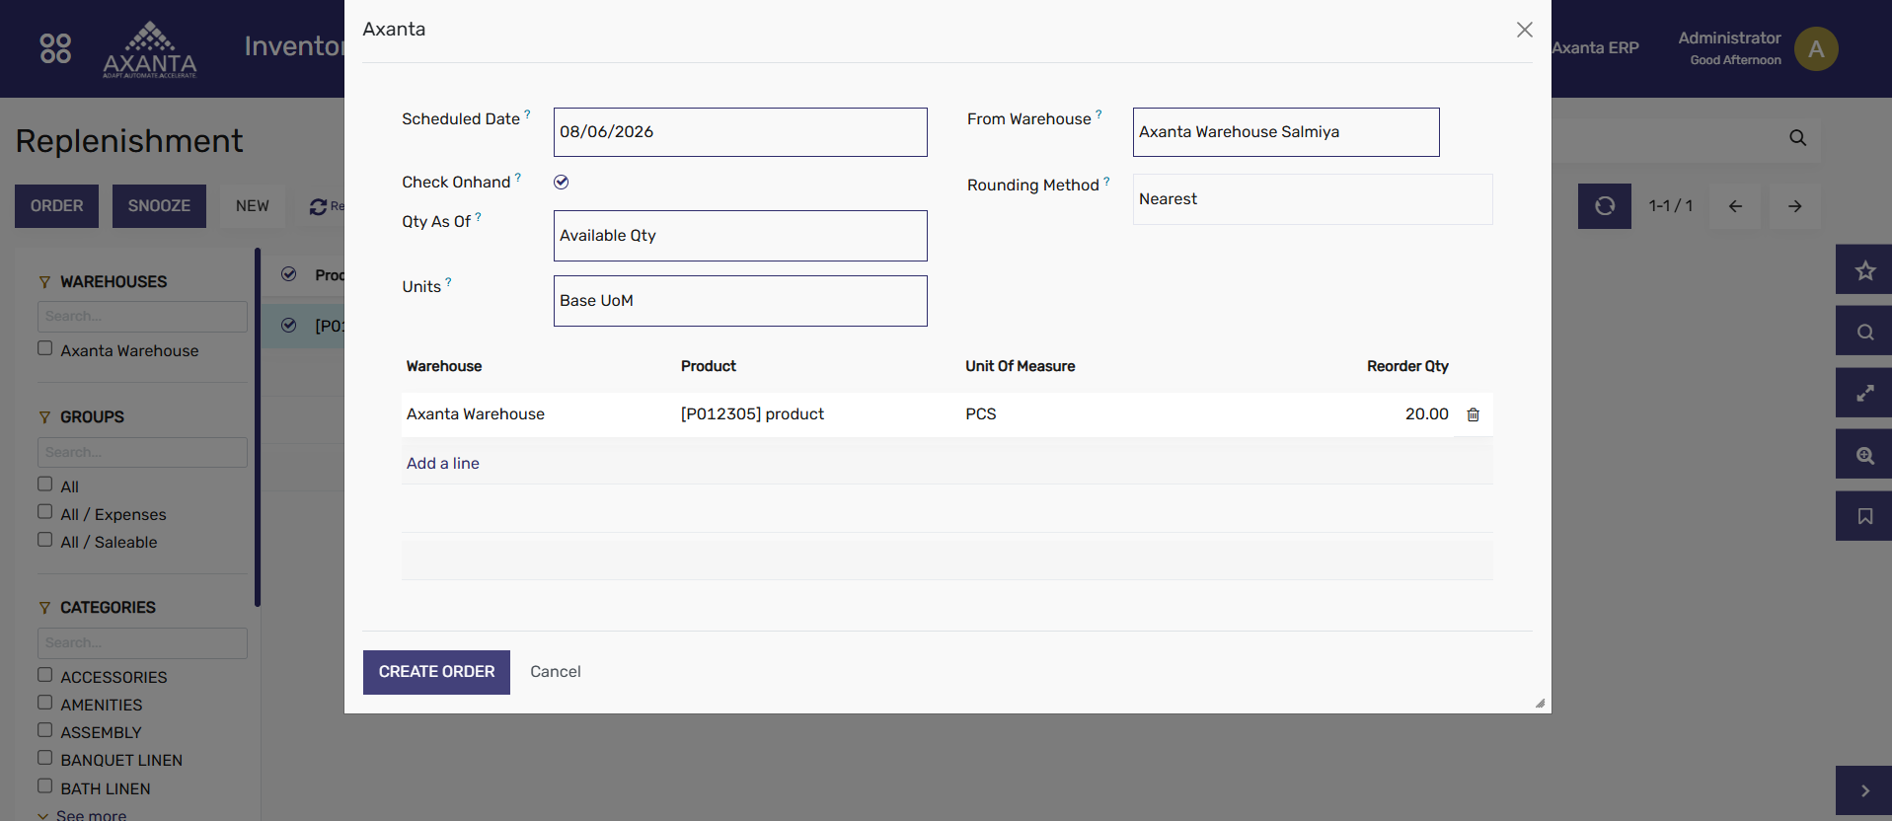Delete the P012305 product line via trash
This screenshot has height=821, width=1892.
tap(1473, 414)
